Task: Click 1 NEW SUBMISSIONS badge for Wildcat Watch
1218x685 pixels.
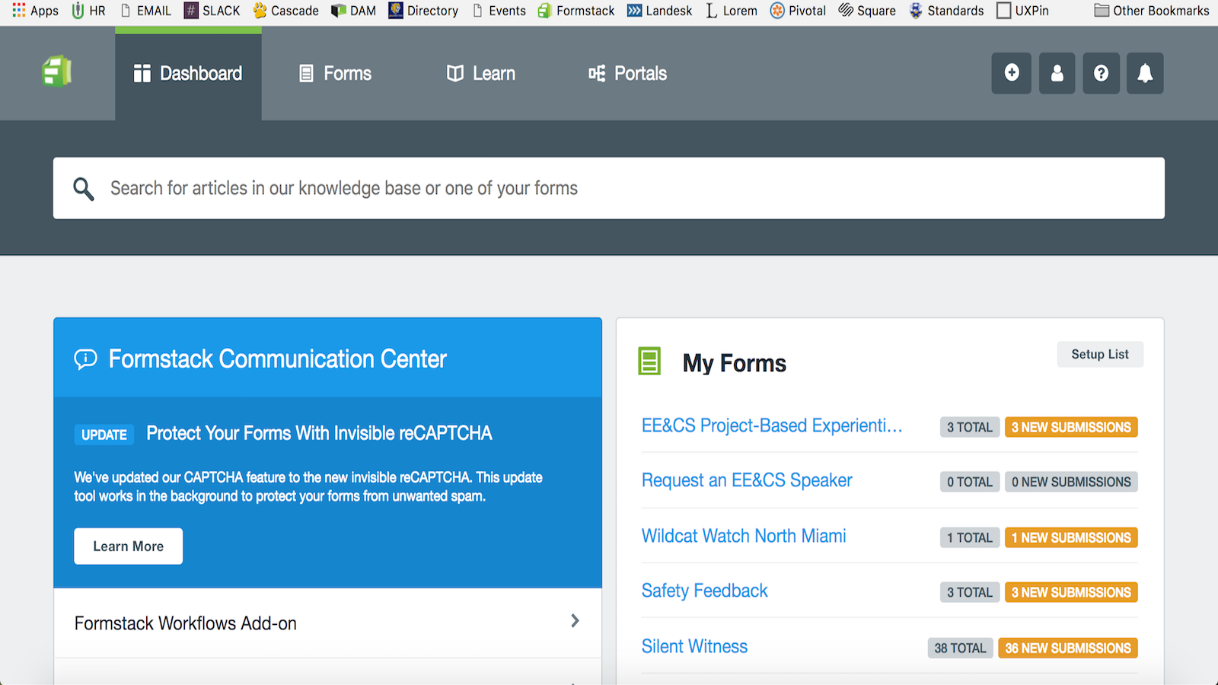Action: (1071, 537)
